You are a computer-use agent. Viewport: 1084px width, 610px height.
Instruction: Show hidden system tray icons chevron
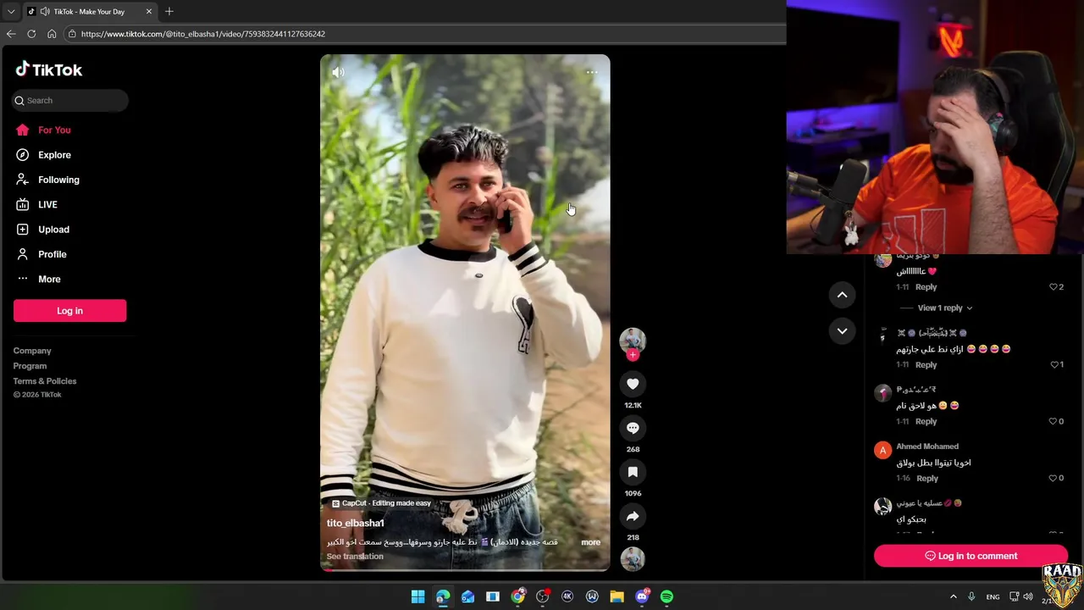[953, 596]
